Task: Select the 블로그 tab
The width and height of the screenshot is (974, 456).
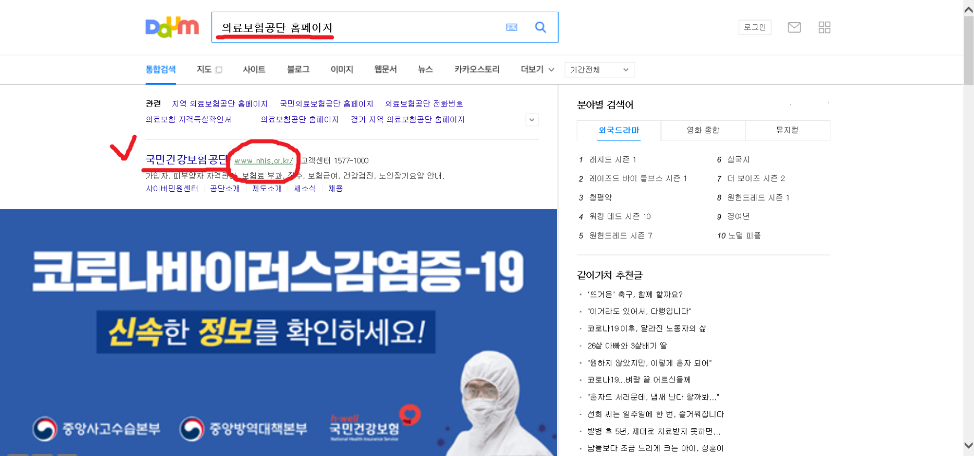Action: point(298,70)
